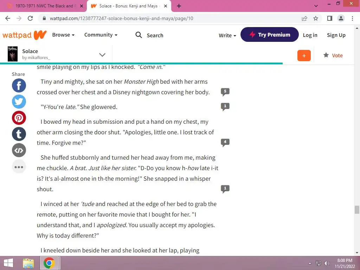
Task: Click the Chrome taskbar icon
Action: point(49,263)
